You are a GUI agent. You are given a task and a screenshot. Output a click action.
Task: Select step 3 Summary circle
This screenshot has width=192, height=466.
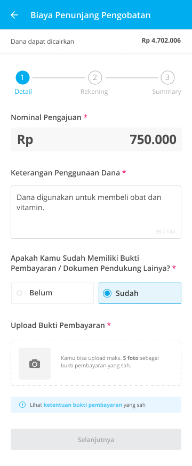point(167,78)
